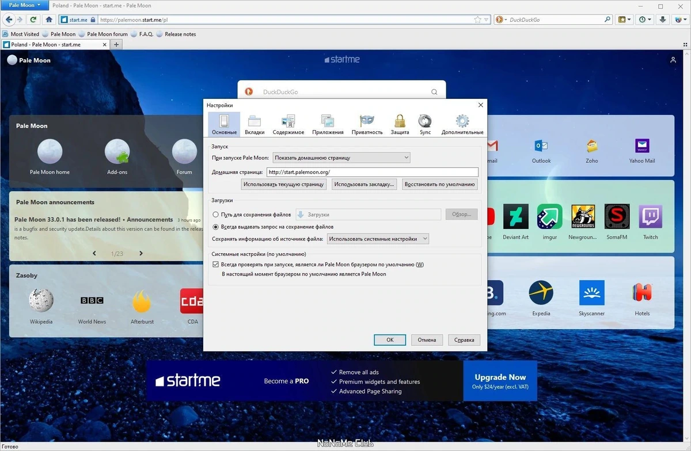
Task: Switch to the Защита padlock tab
Action: click(400, 124)
